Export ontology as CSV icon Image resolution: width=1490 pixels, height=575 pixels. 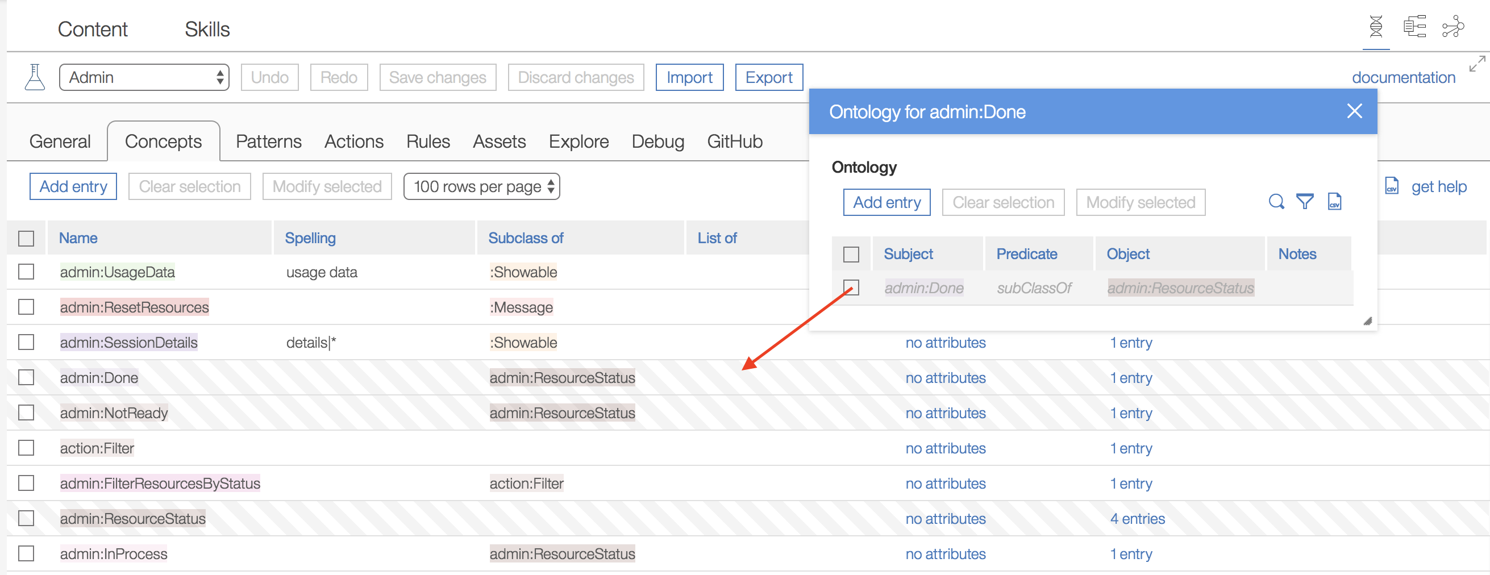[1334, 201]
